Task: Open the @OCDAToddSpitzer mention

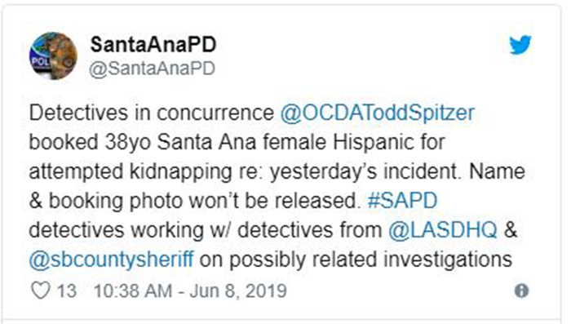Action: (377, 113)
